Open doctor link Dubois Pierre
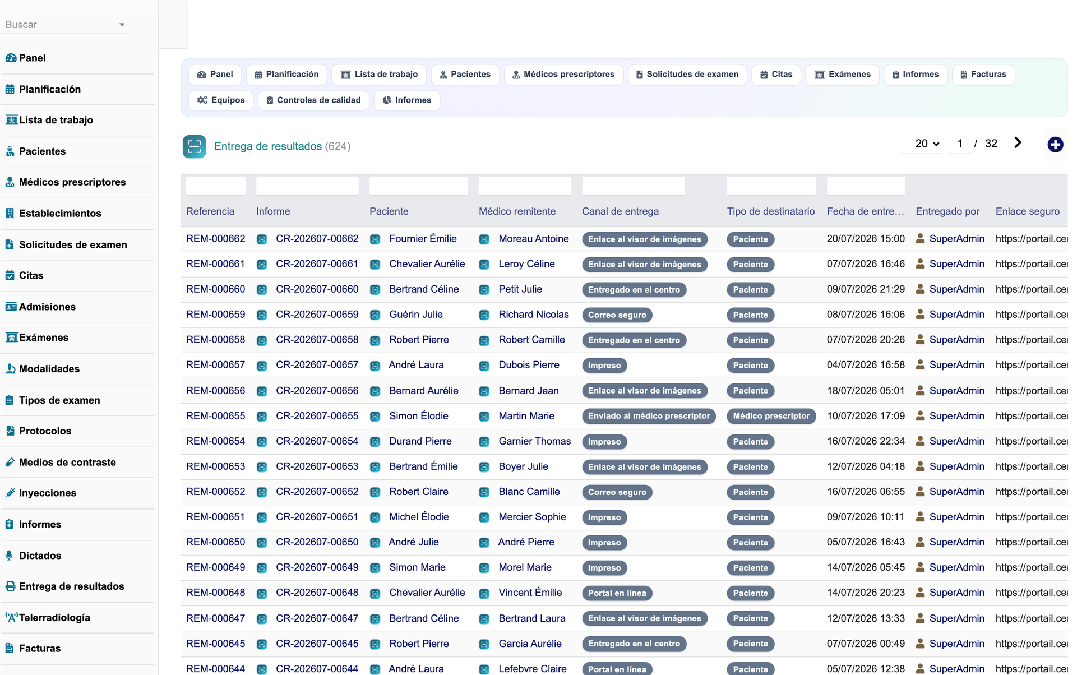The height and width of the screenshot is (675, 1091). (x=529, y=365)
